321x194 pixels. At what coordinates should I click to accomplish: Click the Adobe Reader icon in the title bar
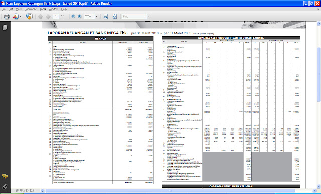[x=3, y=3]
